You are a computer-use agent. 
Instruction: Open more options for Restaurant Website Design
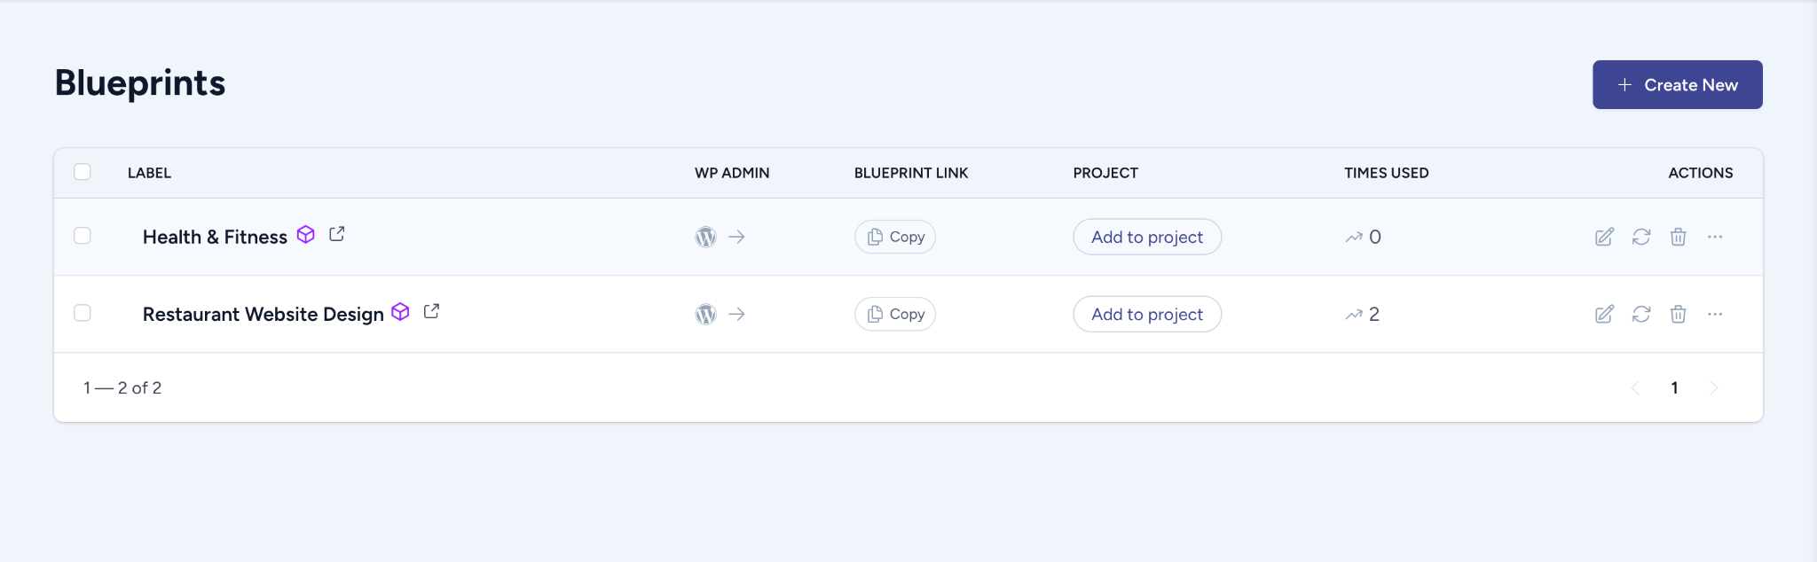(1716, 314)
